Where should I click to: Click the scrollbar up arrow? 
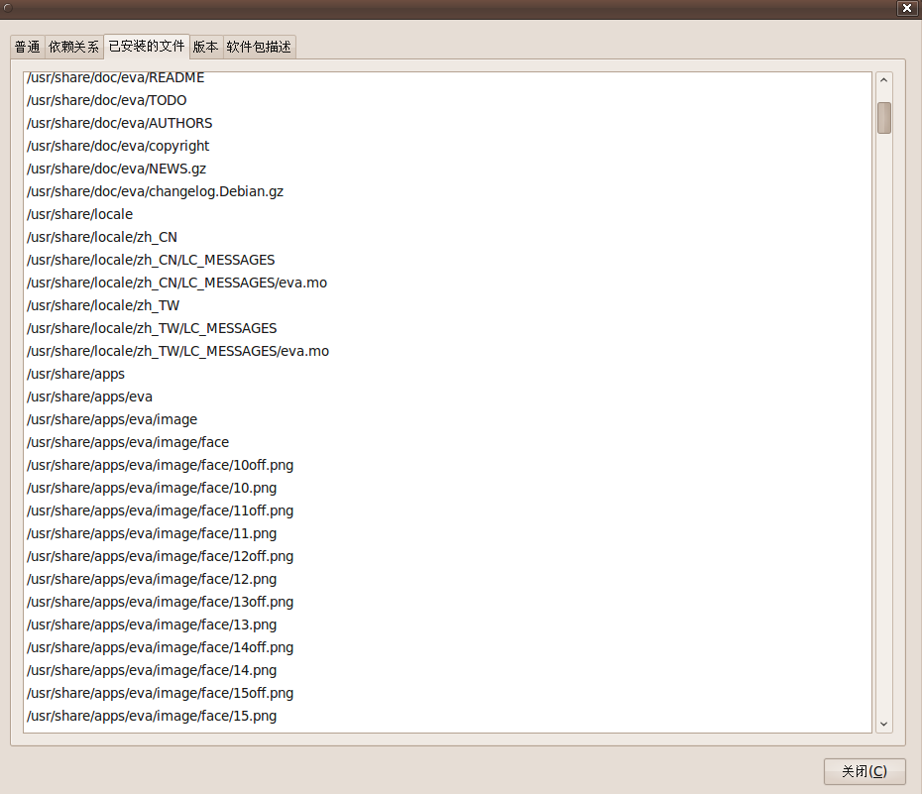tap(883, 80)
